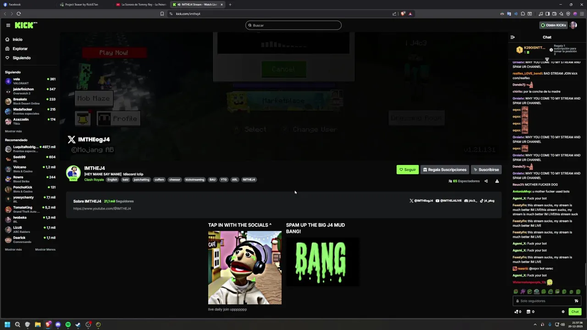Expand Mostrar más under Recomendado
587x330 pixels.
pyautogui.click(x=13, y=249)
